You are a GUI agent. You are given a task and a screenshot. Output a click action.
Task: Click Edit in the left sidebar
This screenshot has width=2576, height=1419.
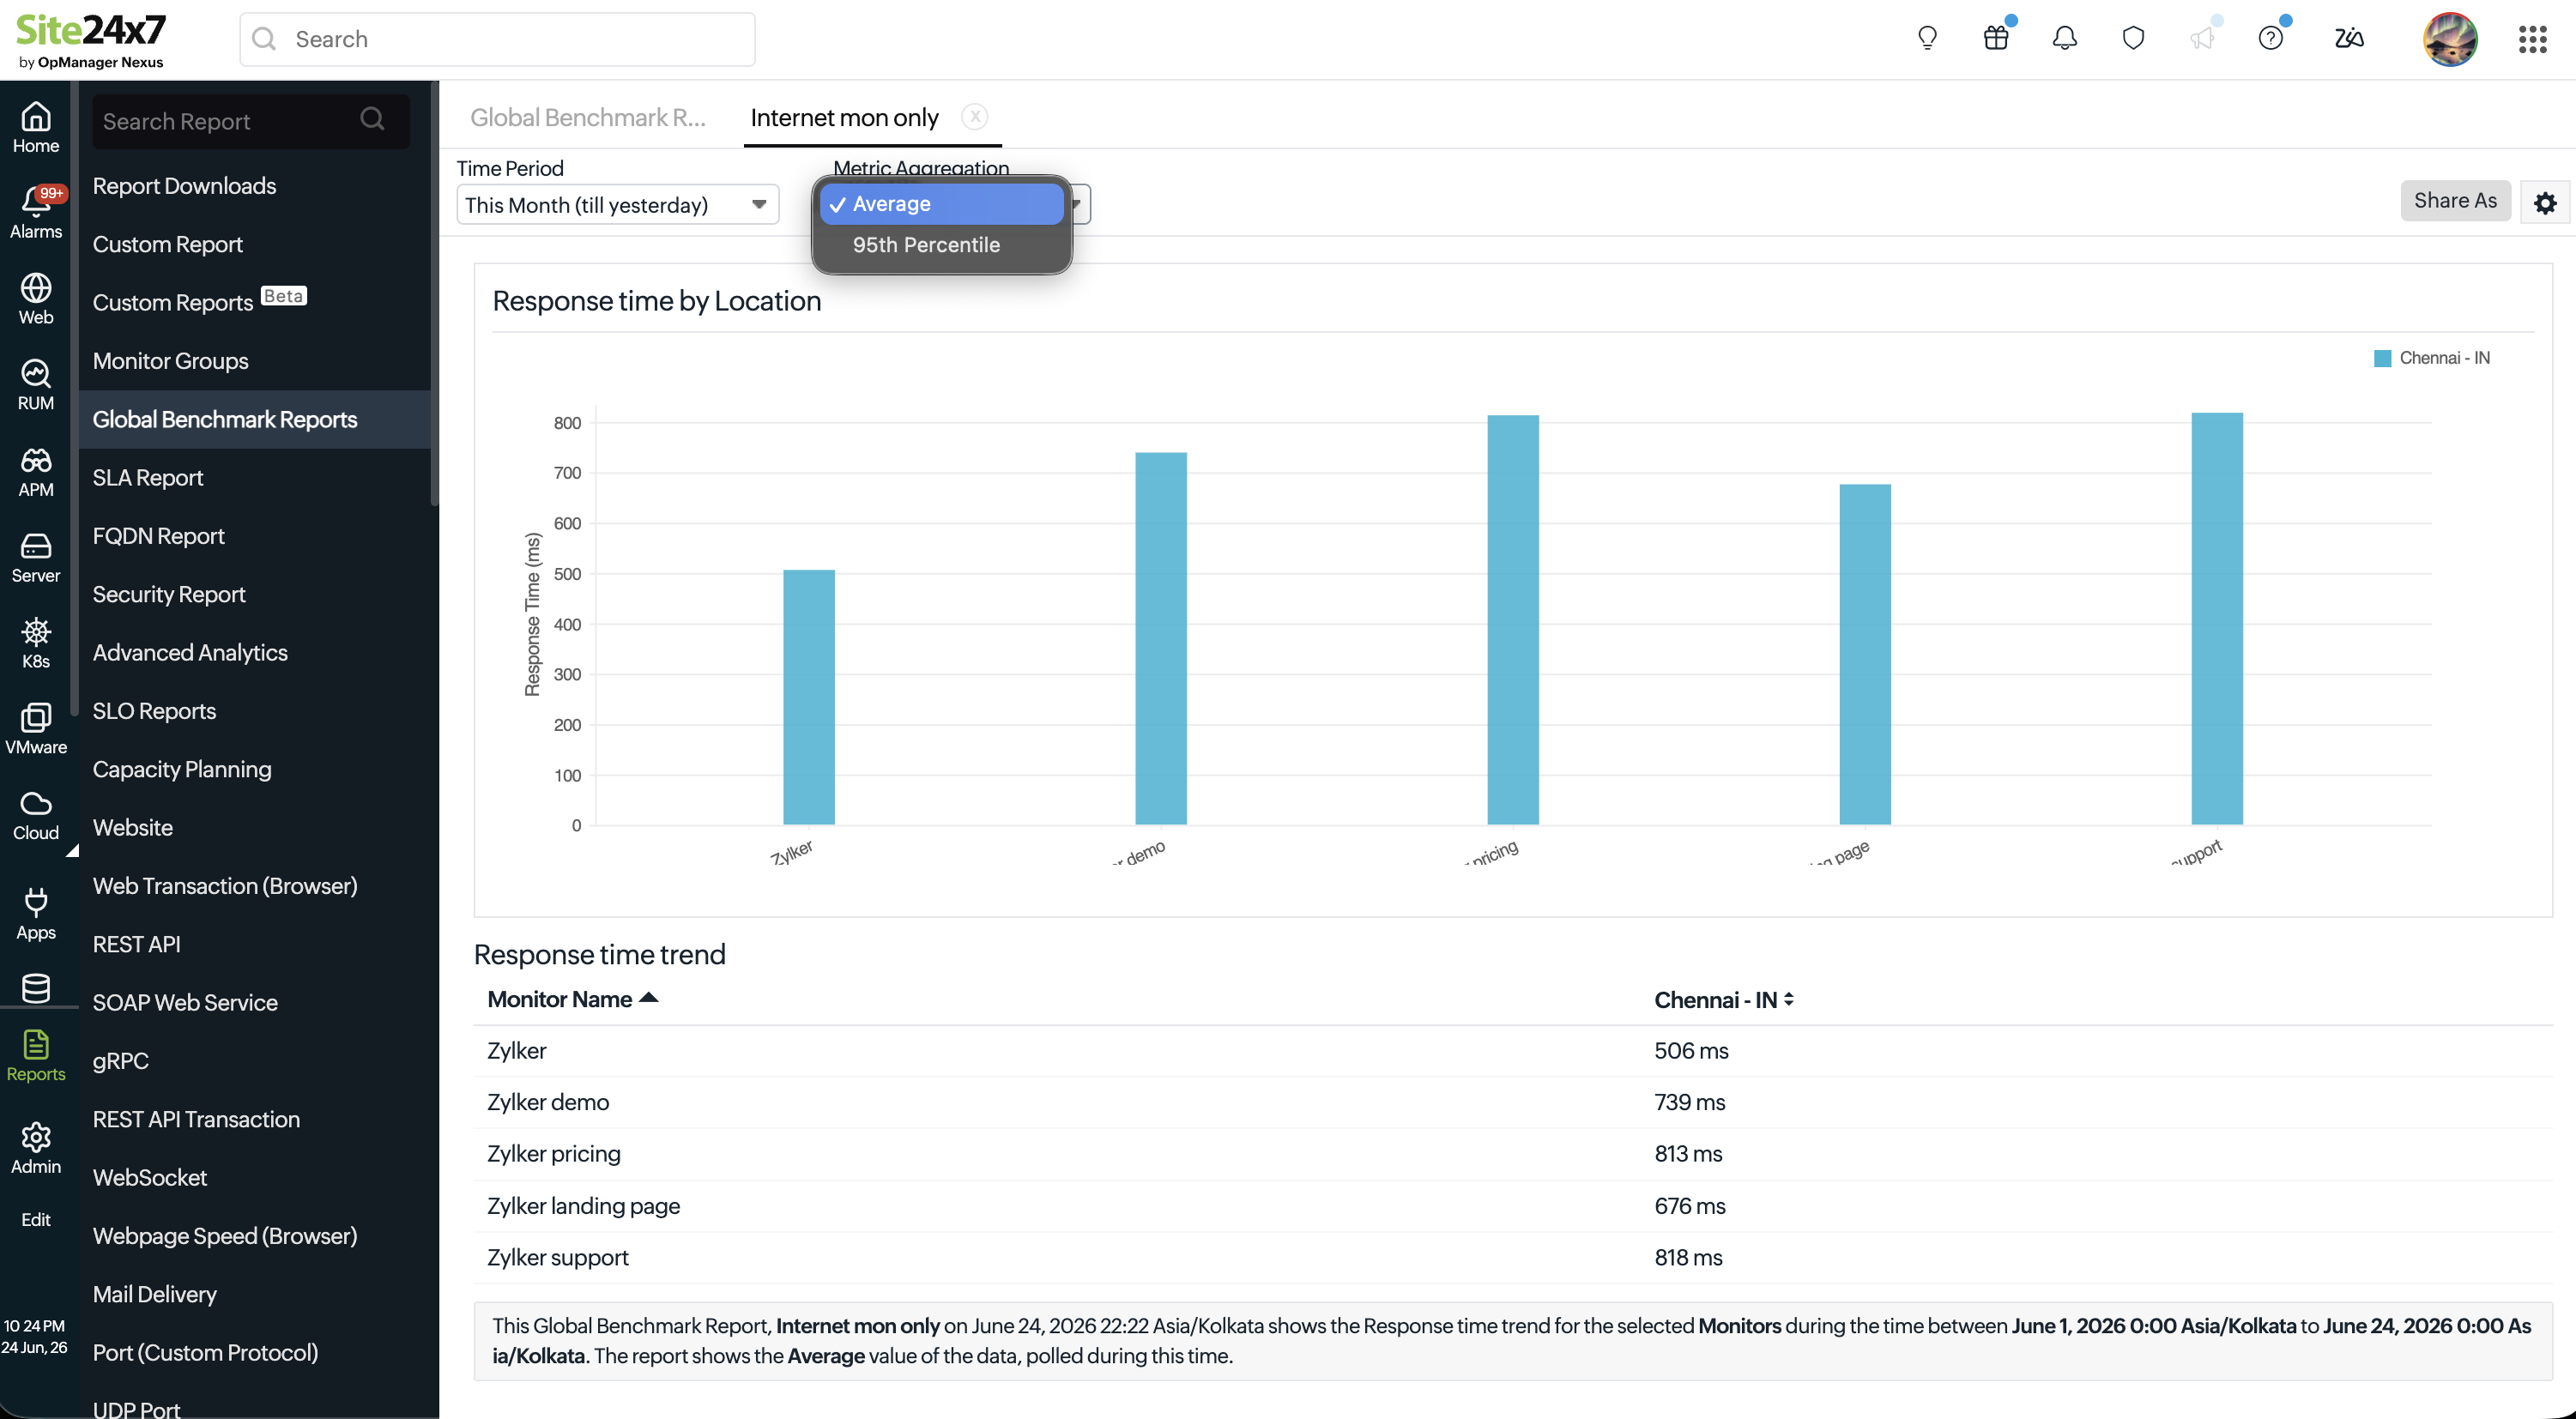(x=36, y=1219)
